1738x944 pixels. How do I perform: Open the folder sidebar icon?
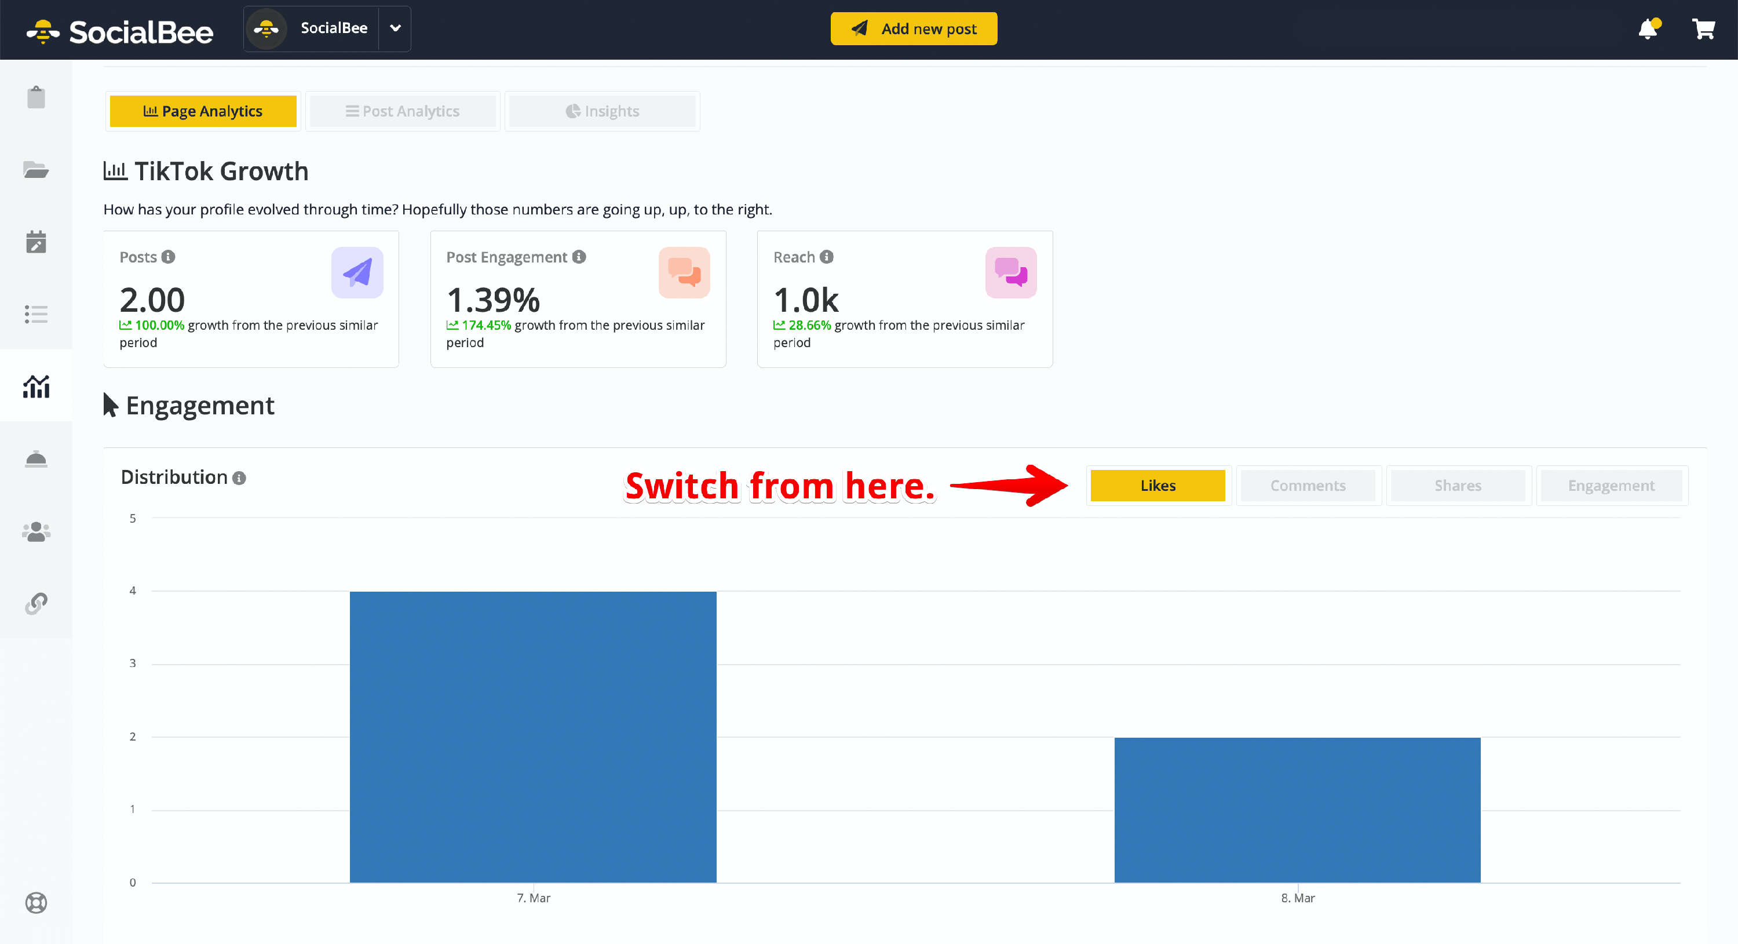(x=36, y=169)
